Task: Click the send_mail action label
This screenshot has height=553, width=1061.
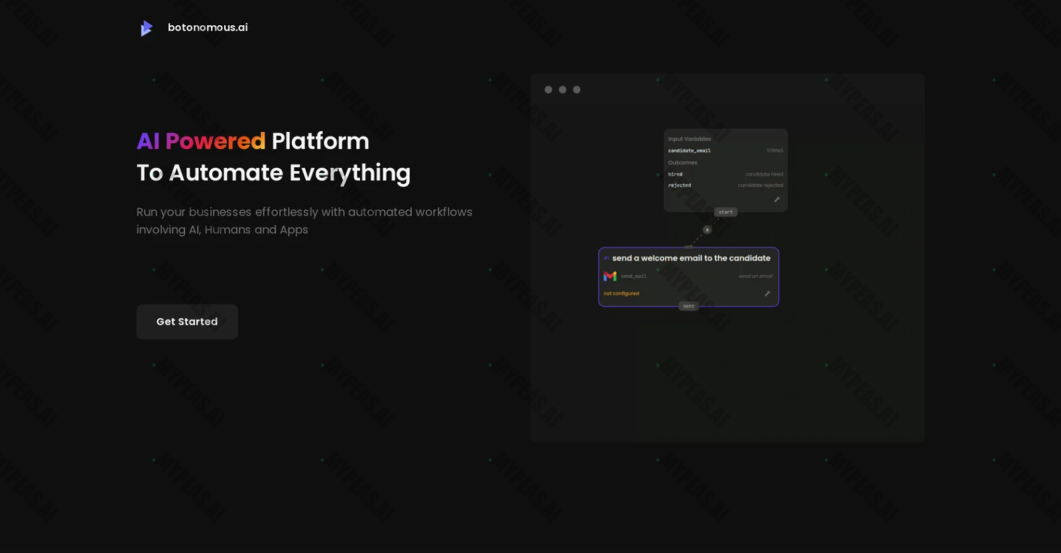Action: pyautogui.click(x=633, y=276)
